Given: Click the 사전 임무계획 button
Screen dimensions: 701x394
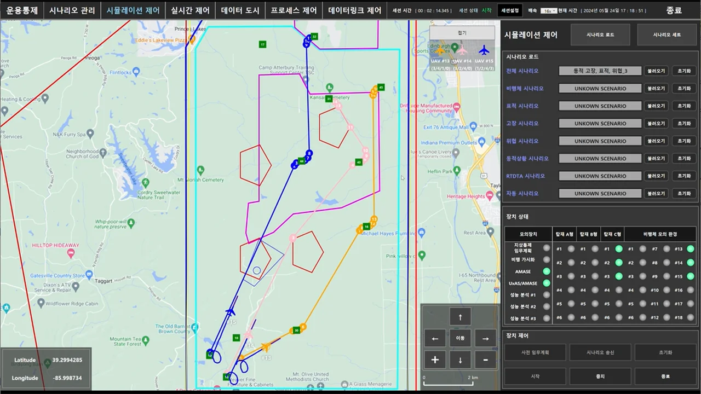Looking at the screenshot, I should coord(535,352).
